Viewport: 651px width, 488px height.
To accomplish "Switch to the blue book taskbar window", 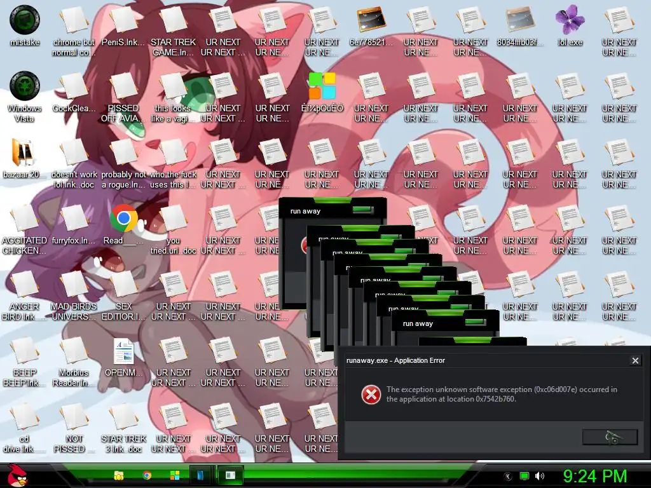I will click(x=202, y=475).
